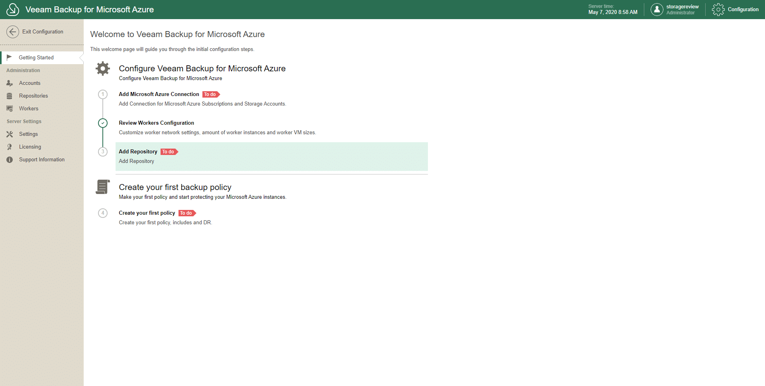Click the 'Configure Veeam Backup for Microsoft Azure' heading
The height and width of the screenshot is (386, 765).
click(x=202, y=69)
